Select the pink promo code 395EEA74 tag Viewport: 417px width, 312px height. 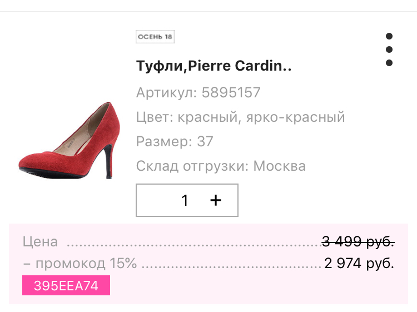tap(66, 286)
